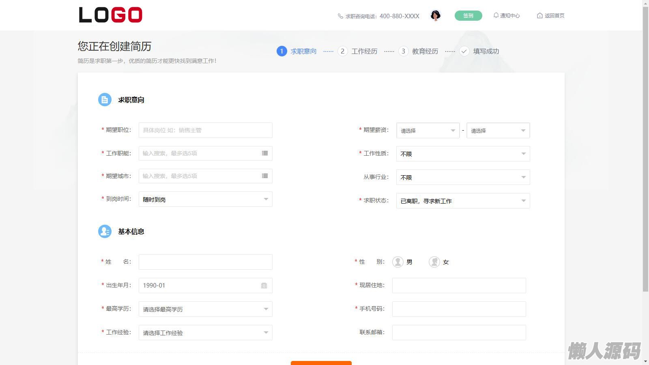Click the home icon to return home
Image resolution: width=649 pixels, height=365 pixels.
pos(539,15)
